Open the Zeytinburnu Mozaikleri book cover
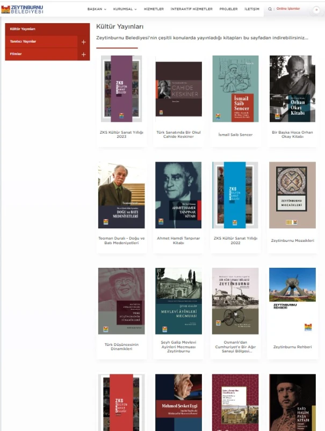Image resolution: width=325 pixels, height=431 pixels. (292, 195)
